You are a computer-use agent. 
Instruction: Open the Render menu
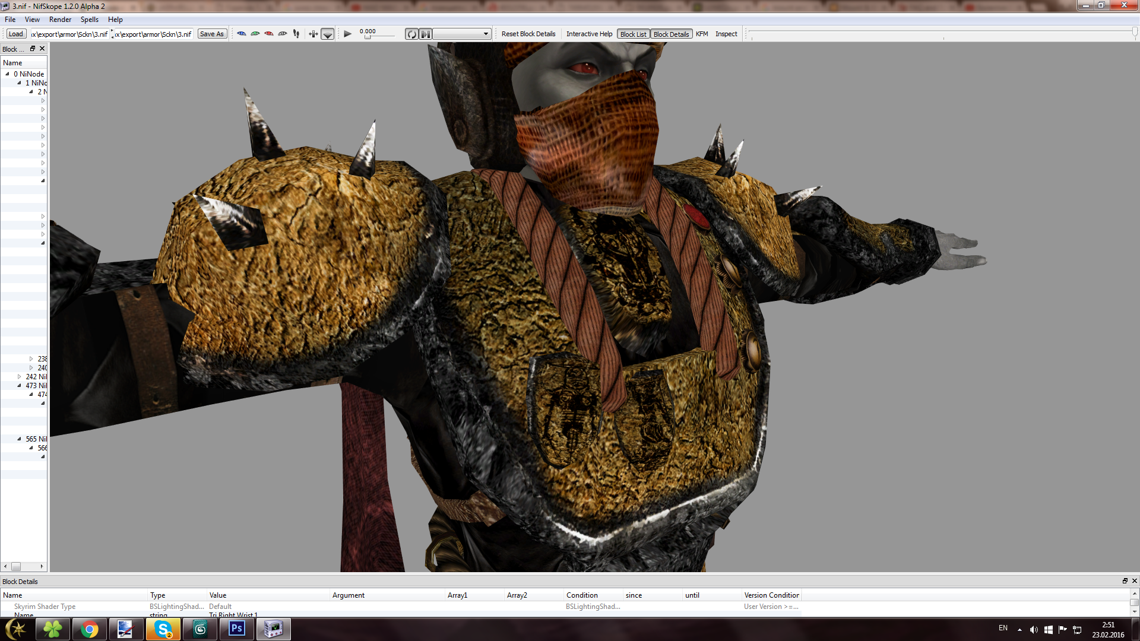(x=60, y=20)
